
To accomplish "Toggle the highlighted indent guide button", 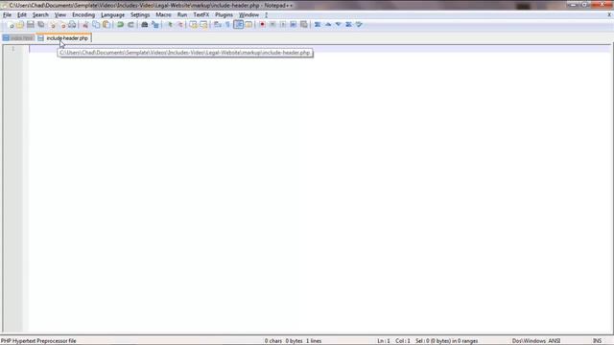I will pos(239,25).
